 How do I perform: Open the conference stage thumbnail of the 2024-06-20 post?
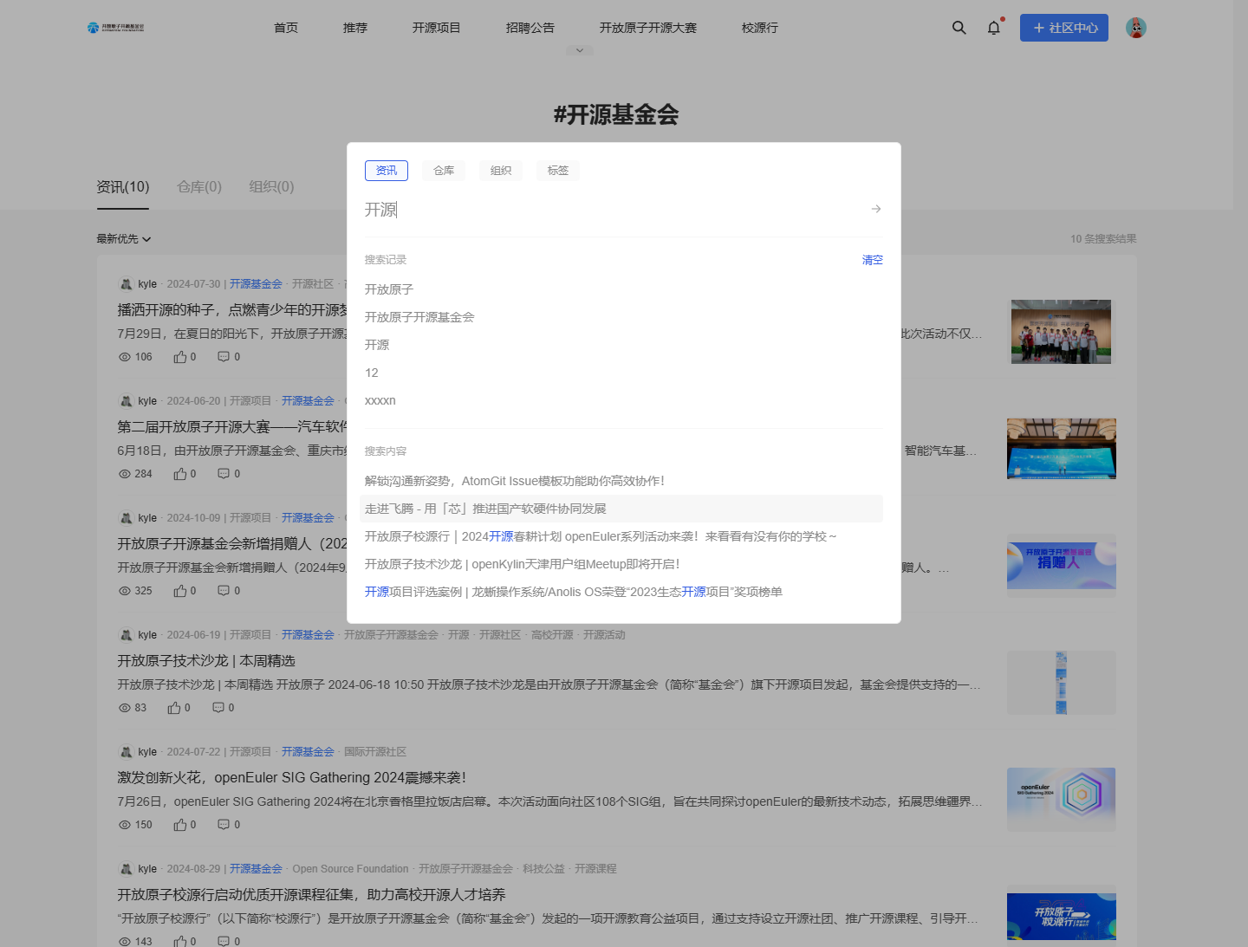point(1062,449)
